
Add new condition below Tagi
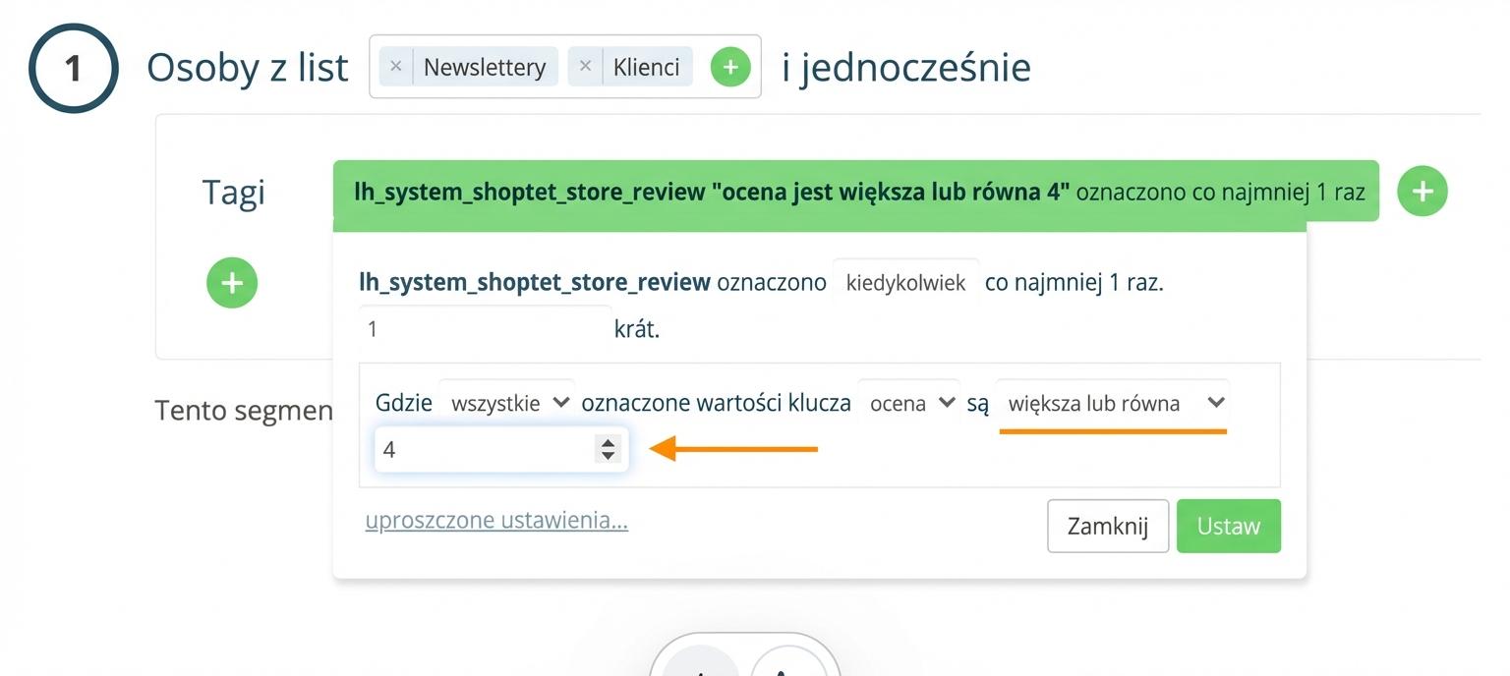tap(232, 284)
